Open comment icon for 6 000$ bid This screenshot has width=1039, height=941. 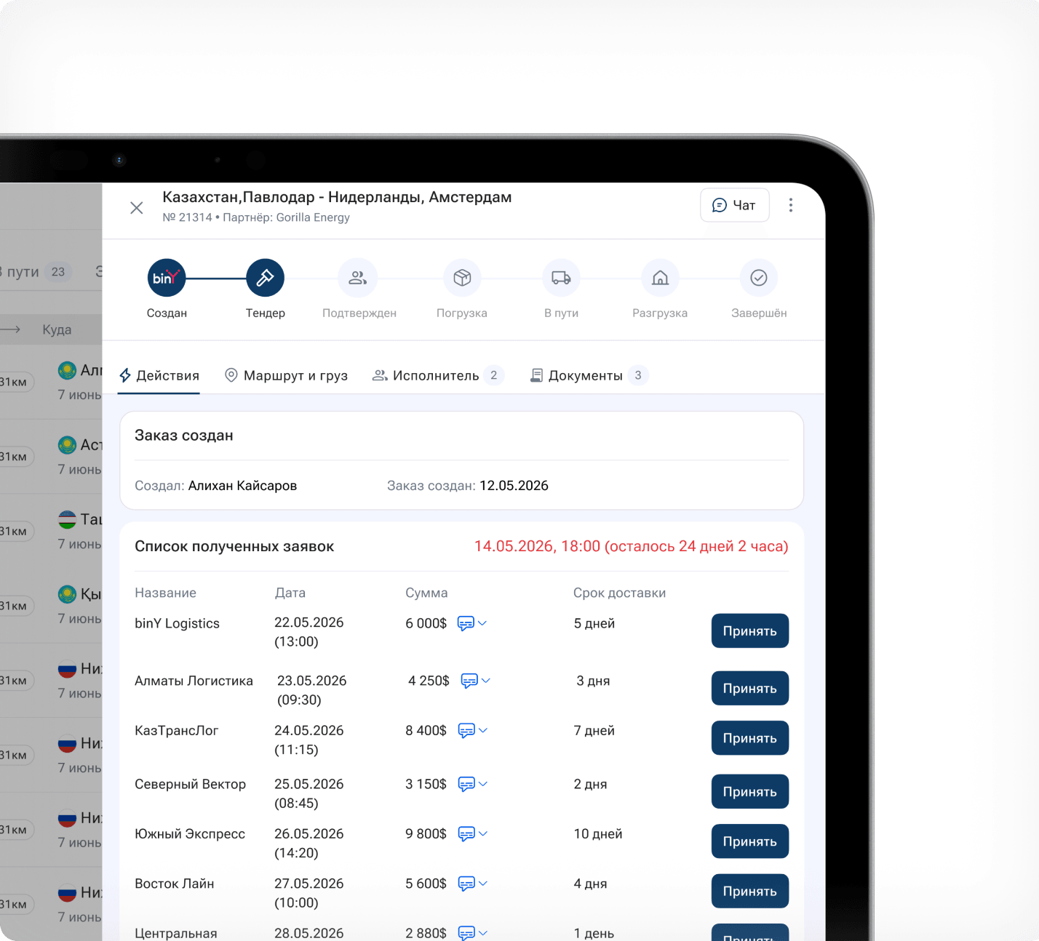tap(466, 623)
